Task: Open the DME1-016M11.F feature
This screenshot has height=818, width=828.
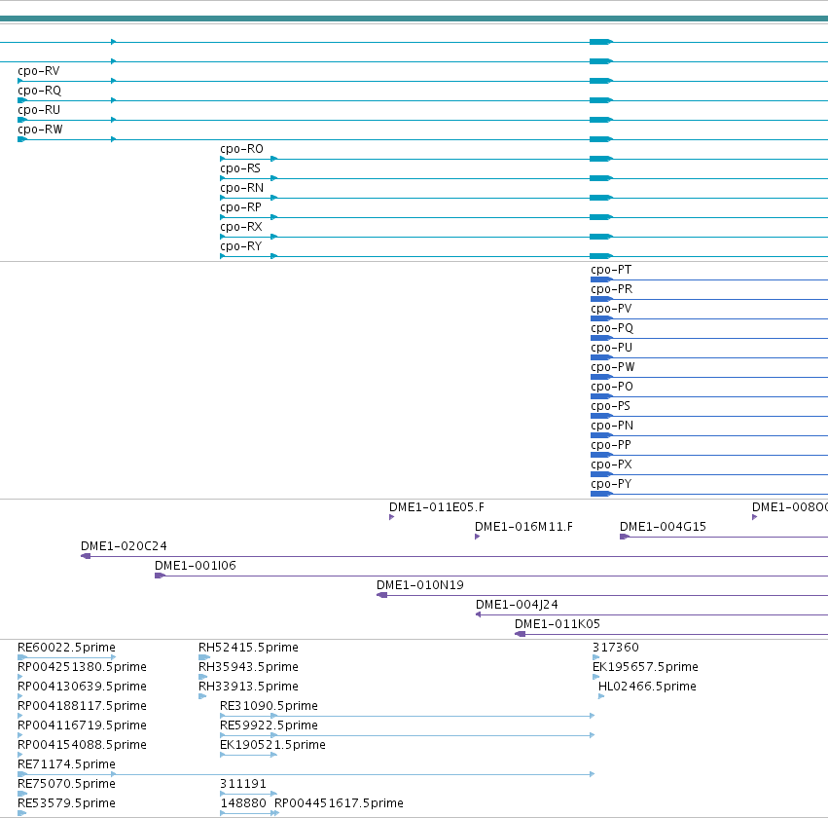Action: (x=477, y=537)
